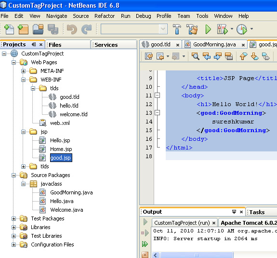Collapse the Source Packages node

tap(13, 175)
